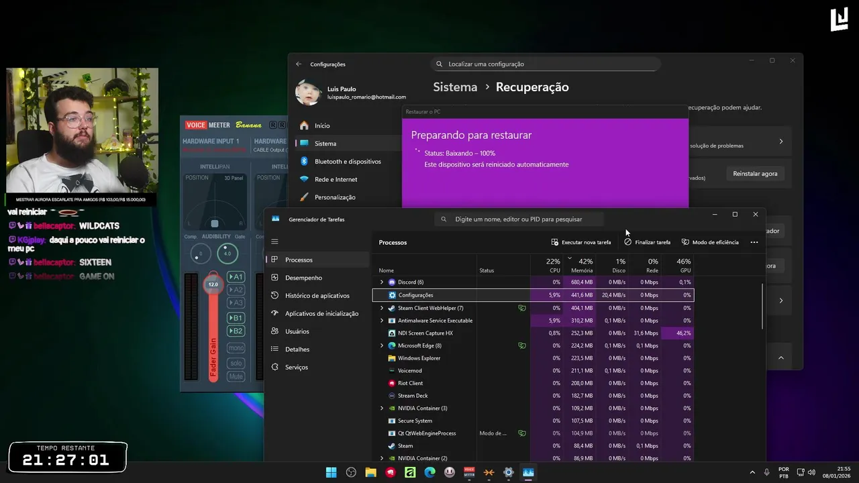Open File Explorer from taskbar

pos(370,472)
